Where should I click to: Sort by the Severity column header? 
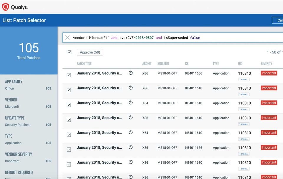coord(266,63)
